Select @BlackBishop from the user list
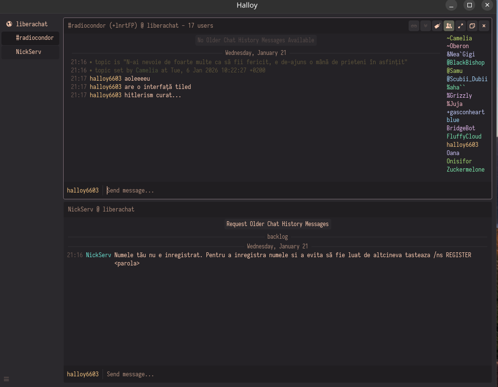The image size is (498, 387). coord(465,63)
